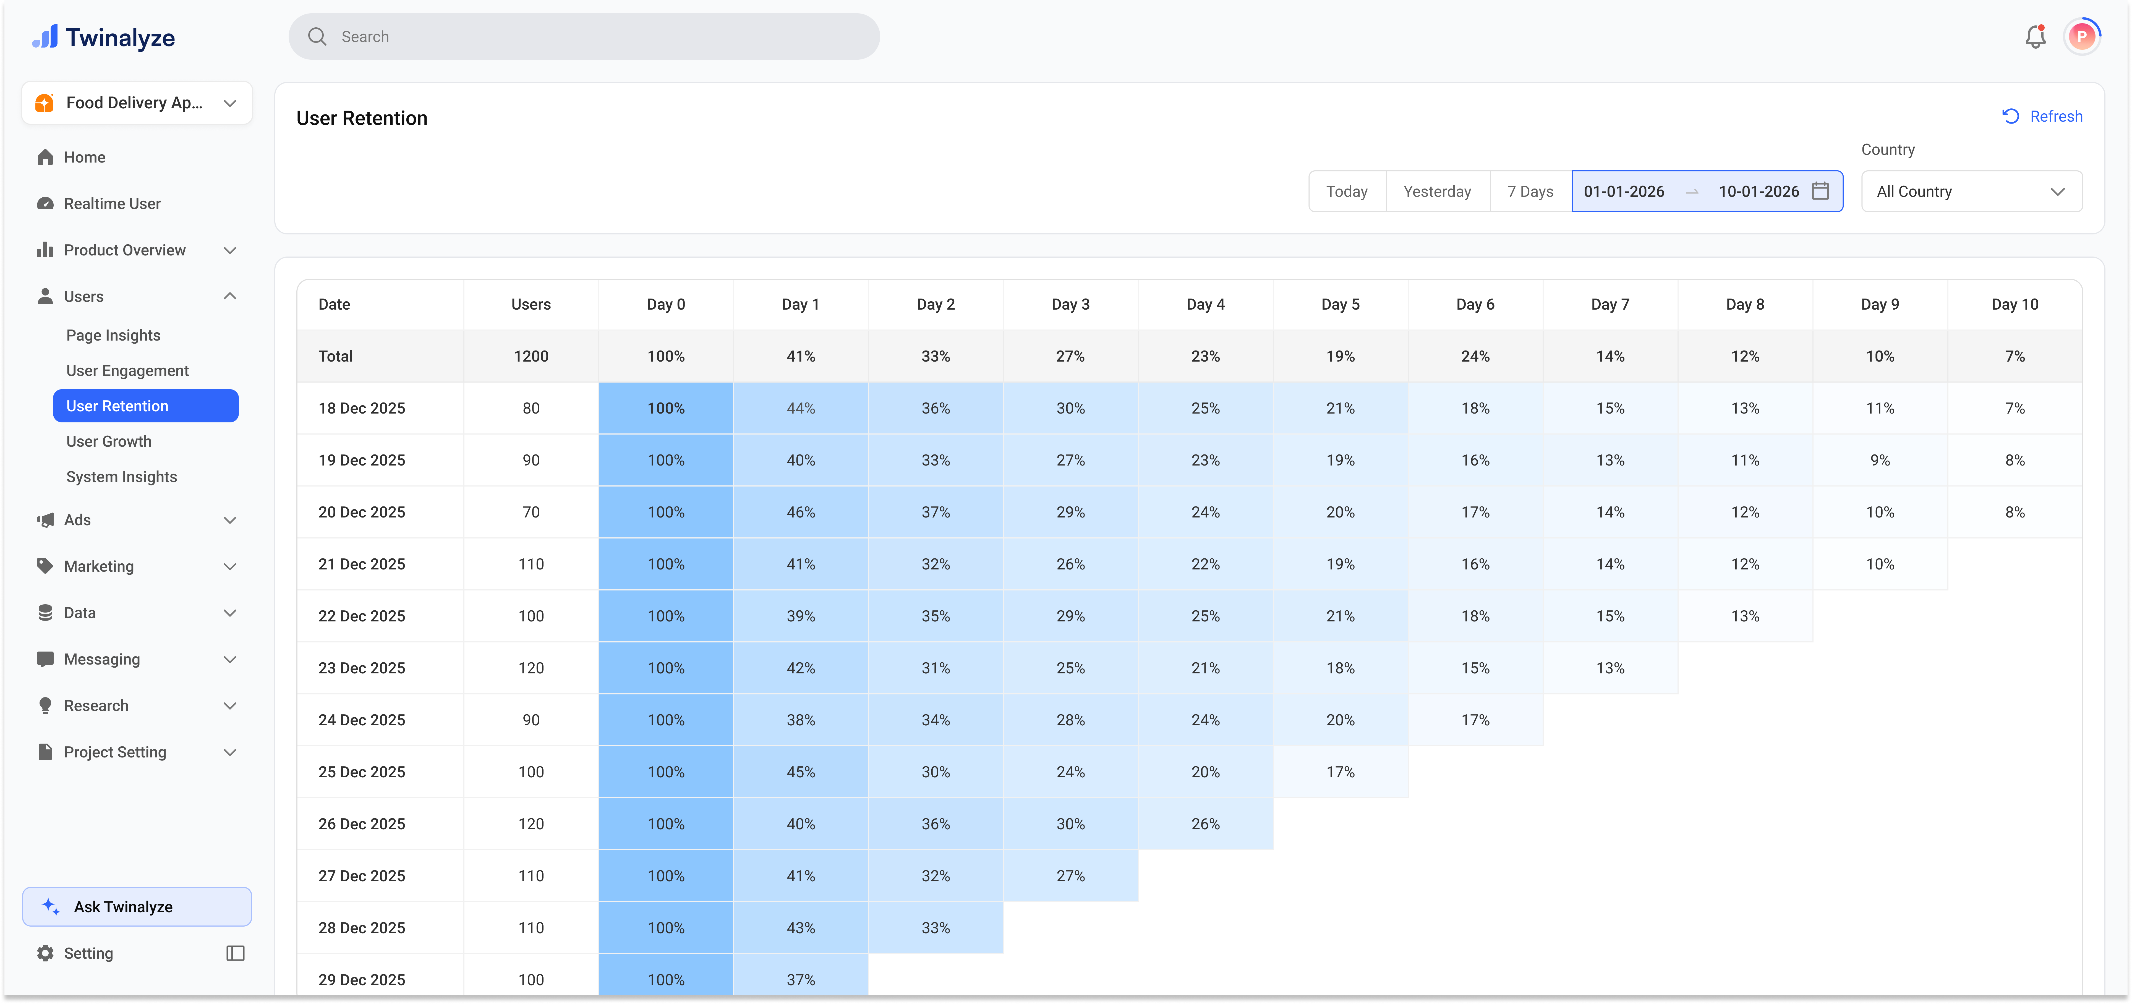
Task: Click the Ads megaphone icon
Action: 46,520
